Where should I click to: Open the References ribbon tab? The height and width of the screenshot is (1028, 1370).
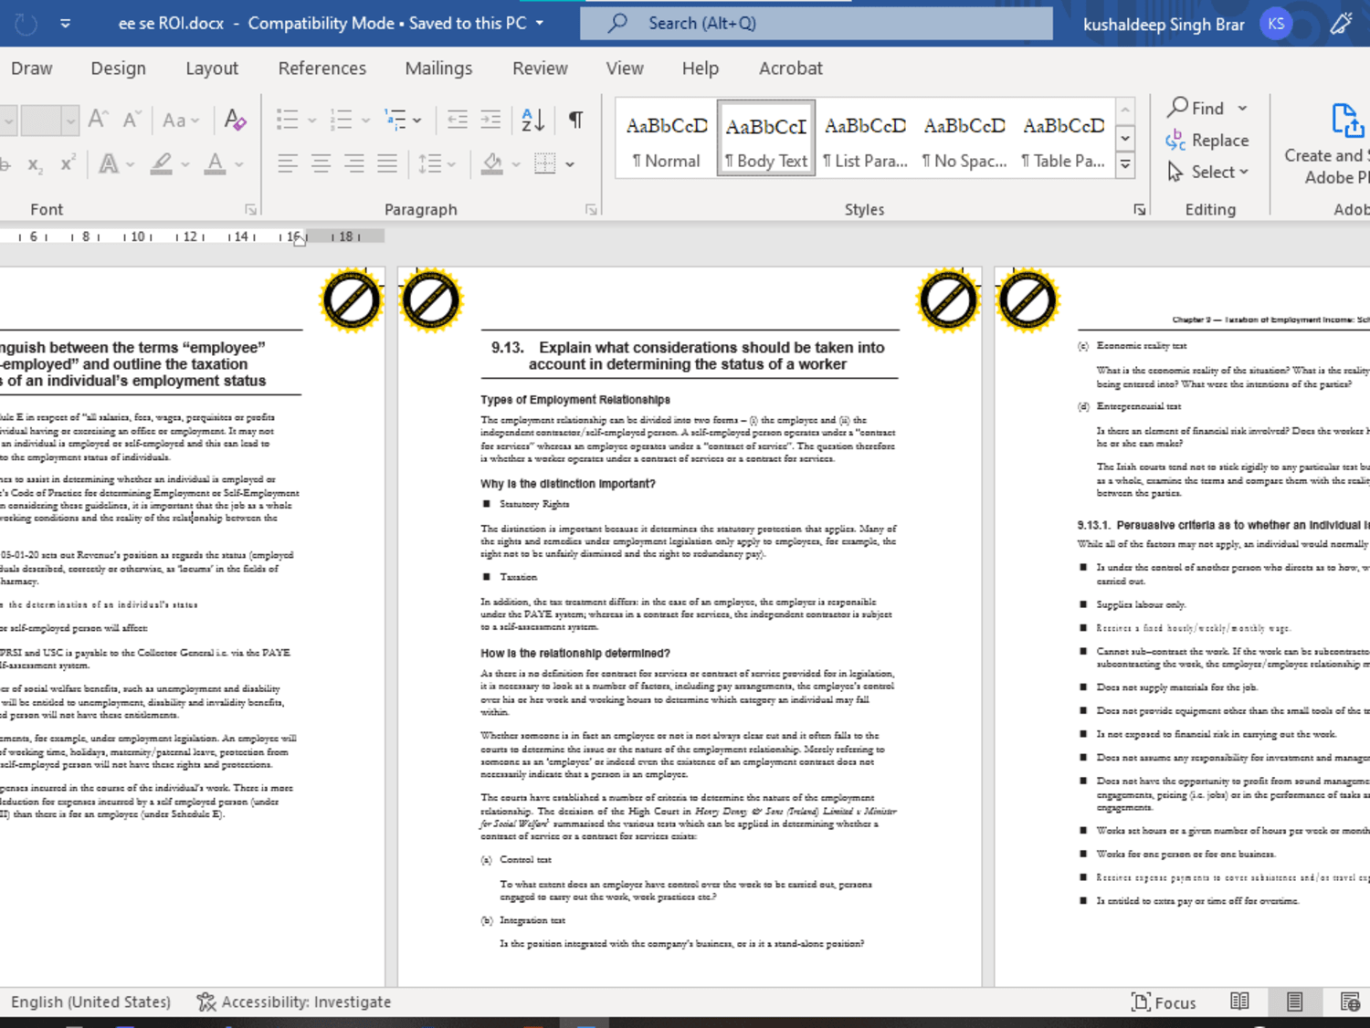(x=321, y=68)
